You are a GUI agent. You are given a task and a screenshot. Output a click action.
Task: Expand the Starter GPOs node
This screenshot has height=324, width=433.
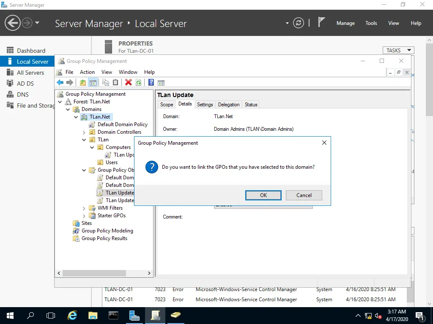pos(84,216)
